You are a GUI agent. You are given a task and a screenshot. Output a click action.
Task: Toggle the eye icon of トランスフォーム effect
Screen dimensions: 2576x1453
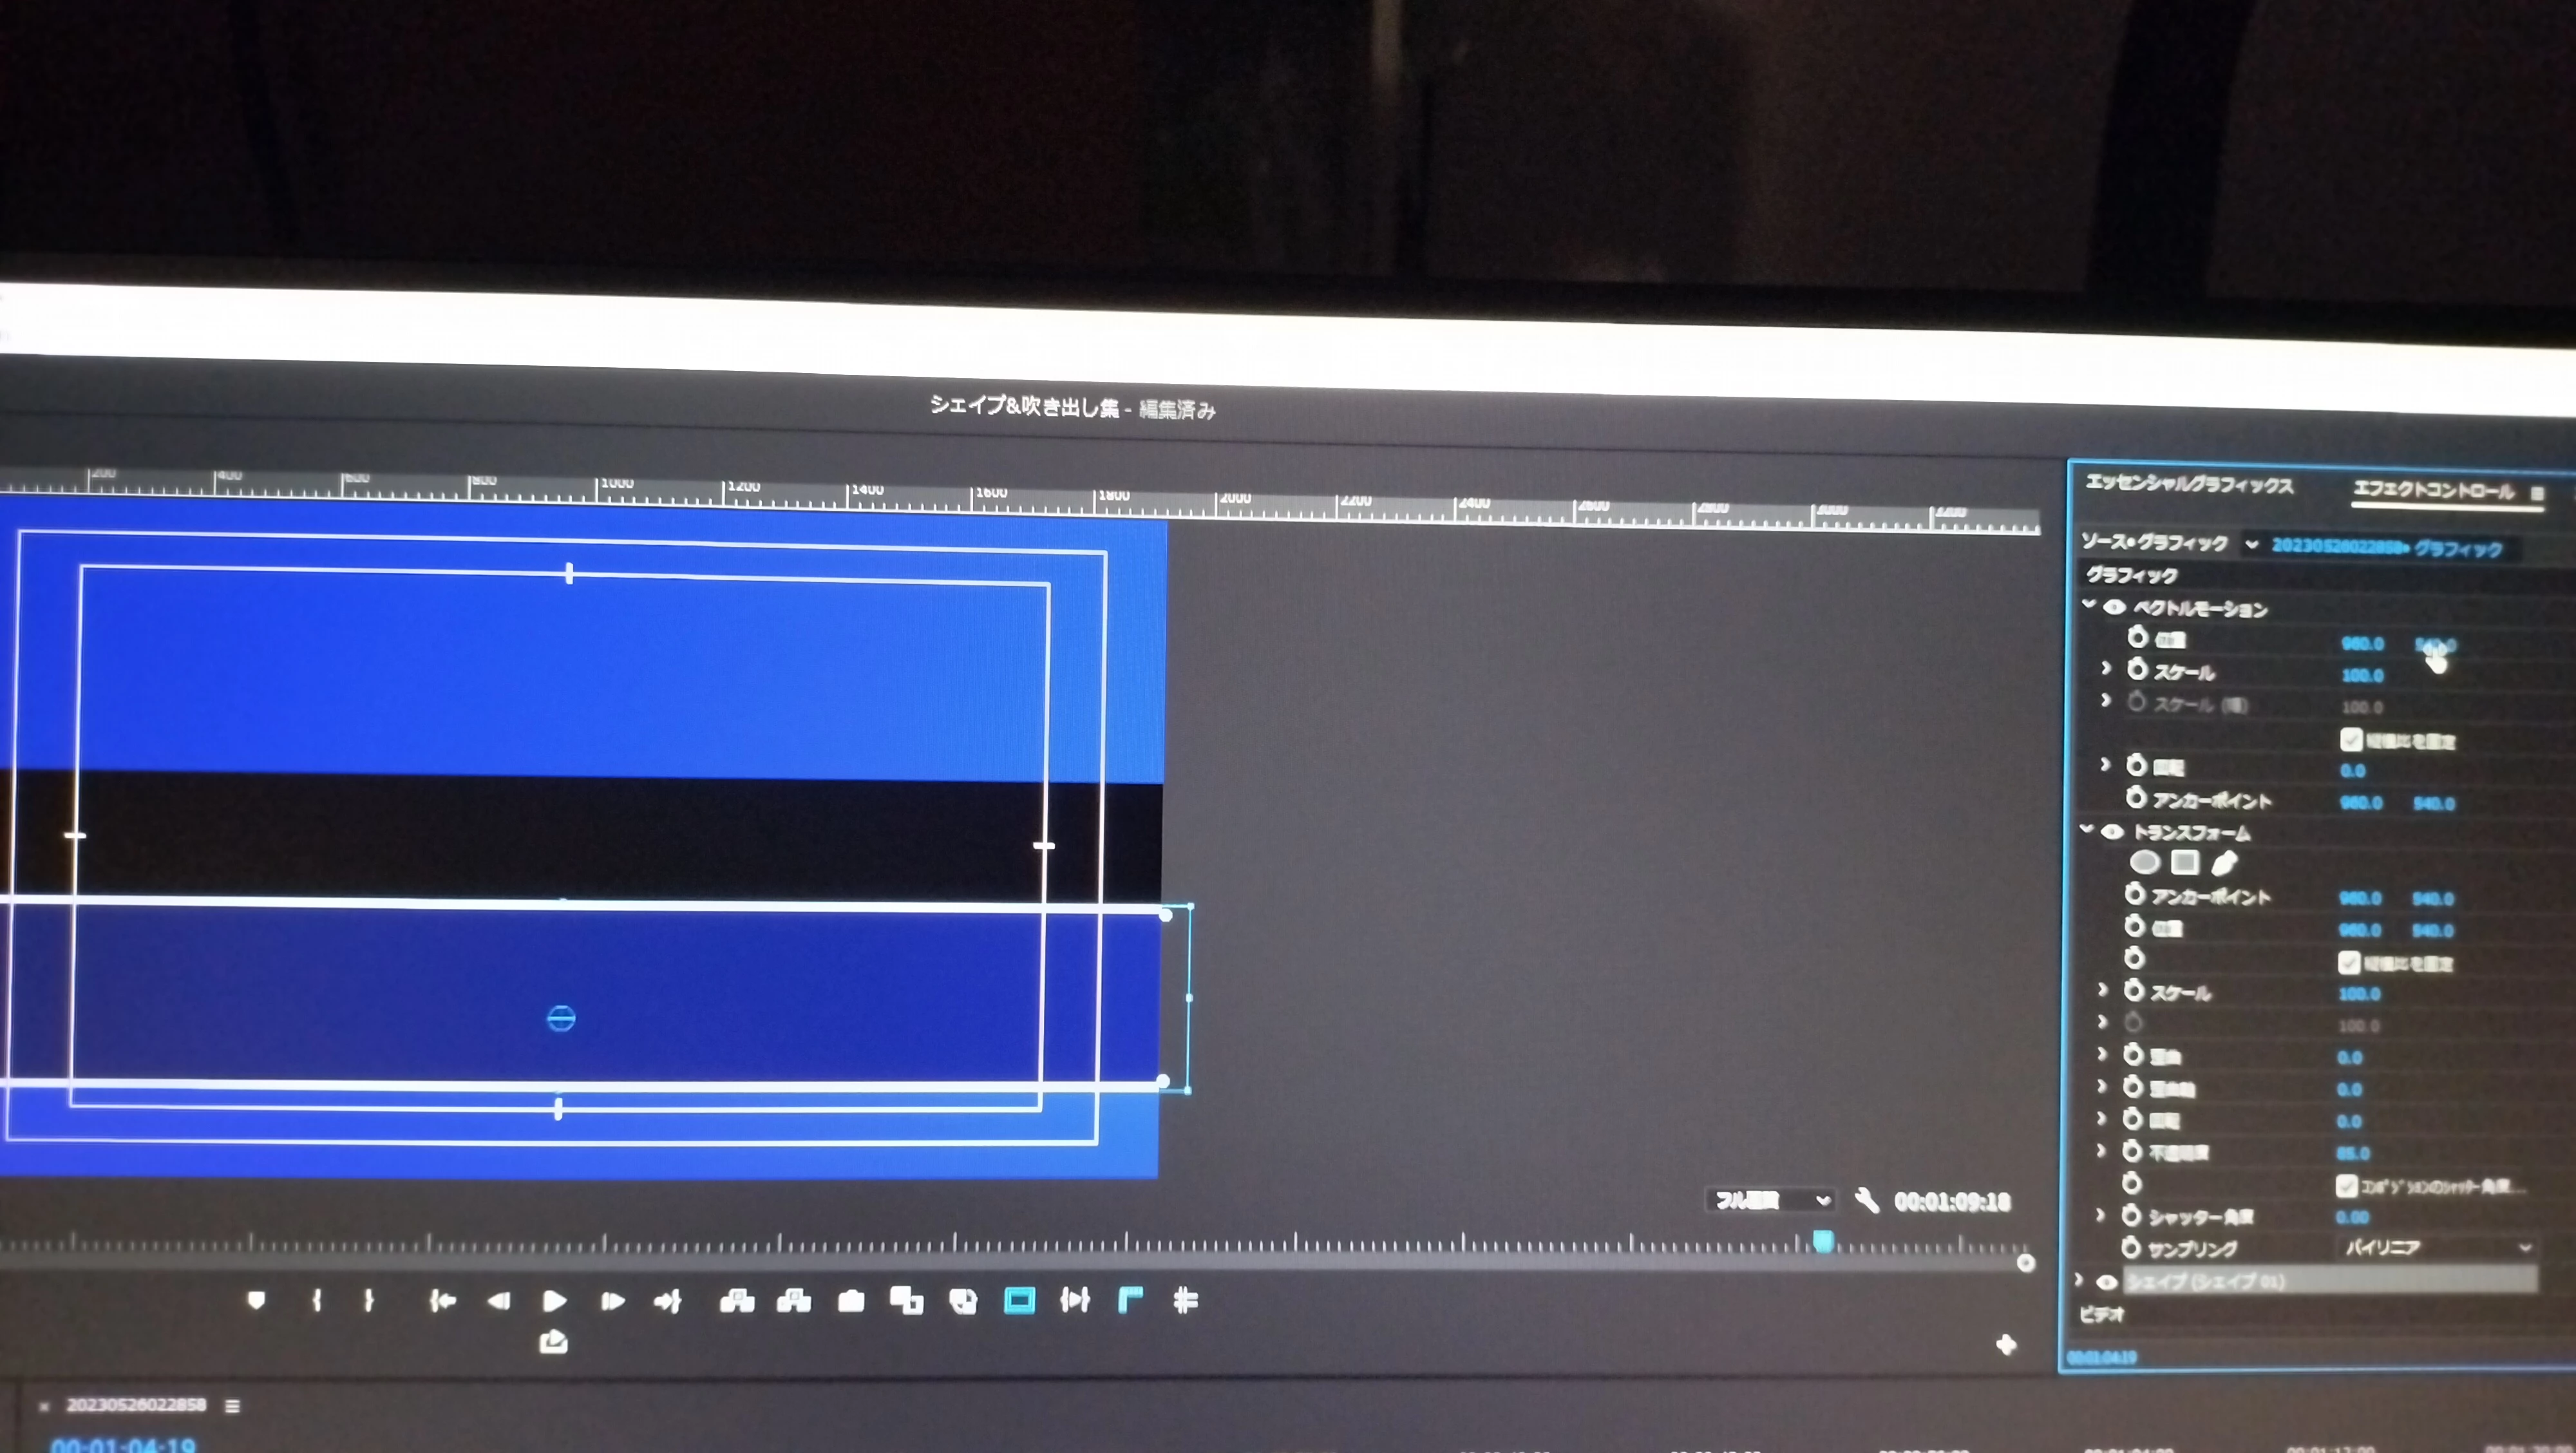click(2112, 832)
